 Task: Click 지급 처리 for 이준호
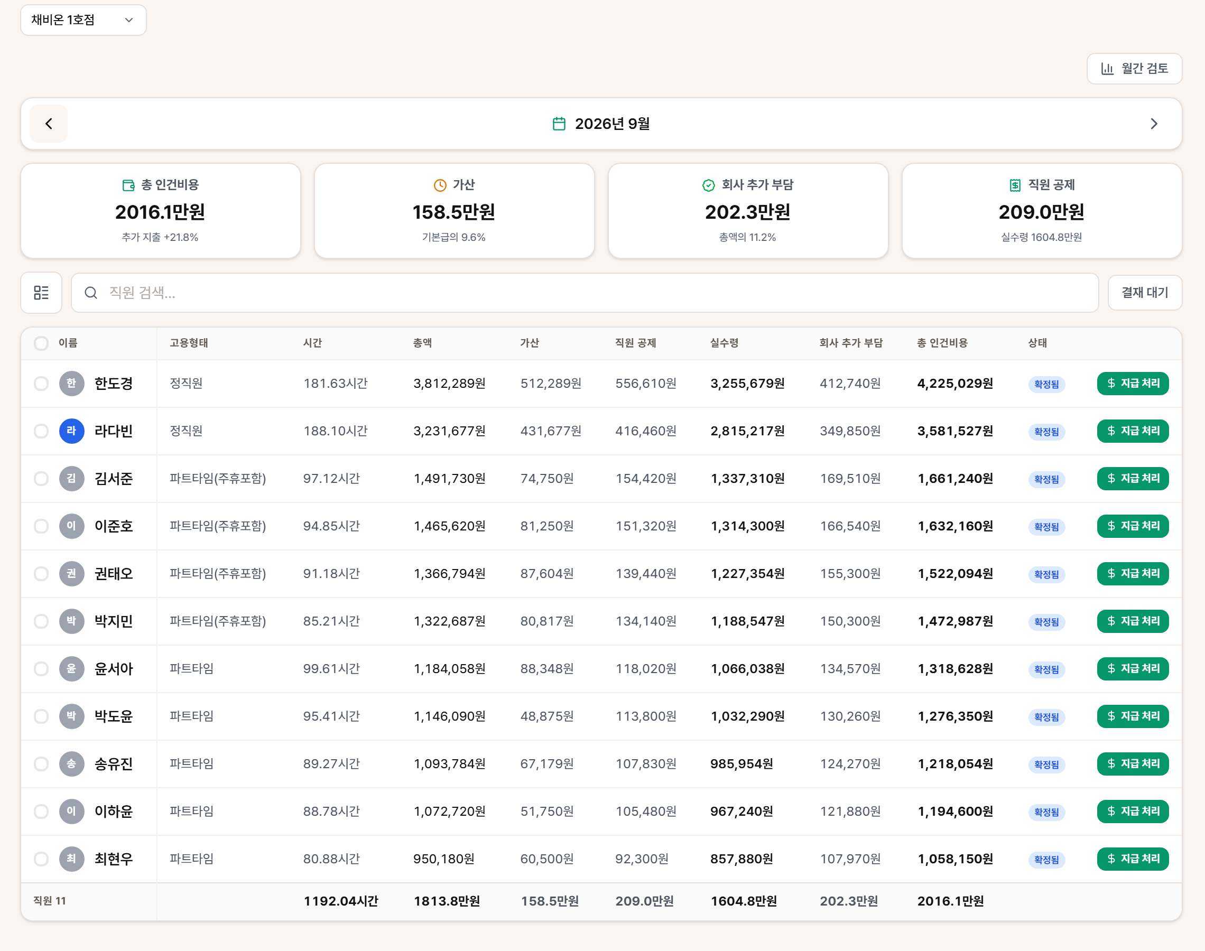point(1133,526)
